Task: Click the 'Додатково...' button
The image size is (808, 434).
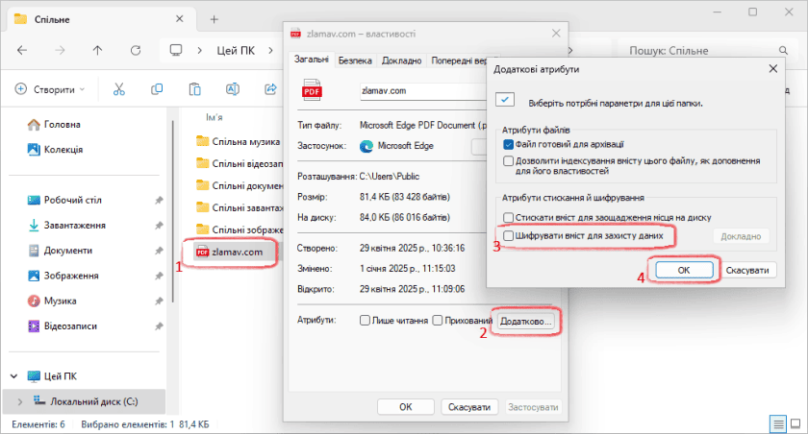Action: (526, 321)
